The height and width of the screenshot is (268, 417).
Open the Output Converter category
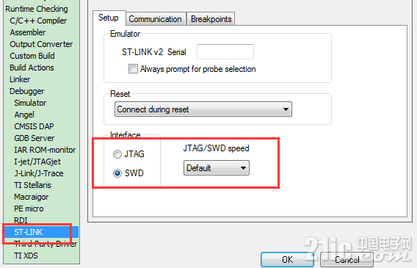pos(41,44)
